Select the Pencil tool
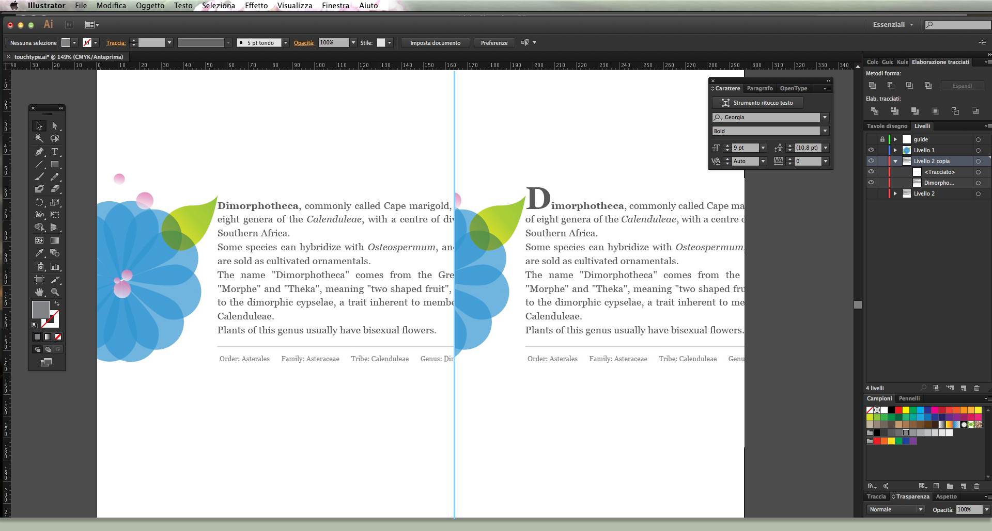 pos(55,177)
